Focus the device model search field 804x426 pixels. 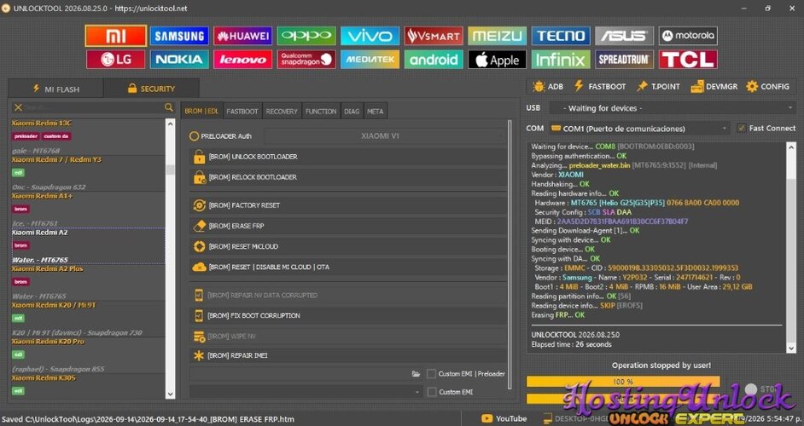(93, 107)
